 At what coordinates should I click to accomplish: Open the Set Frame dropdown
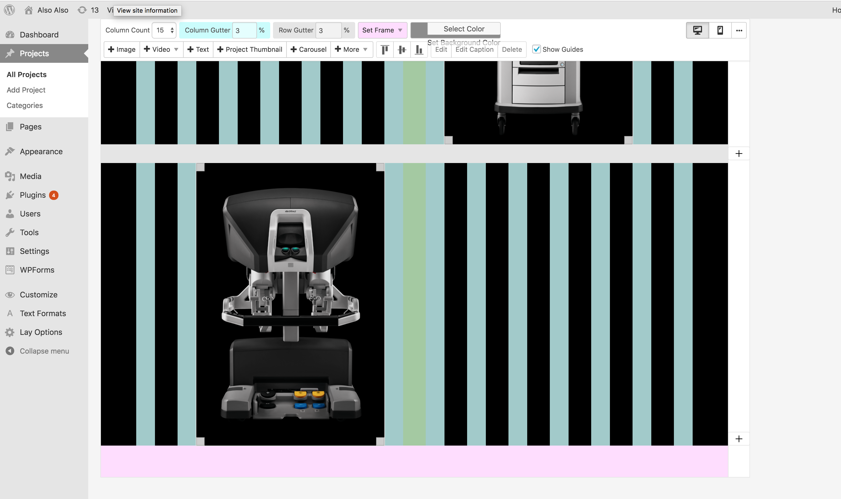(382, 30)
